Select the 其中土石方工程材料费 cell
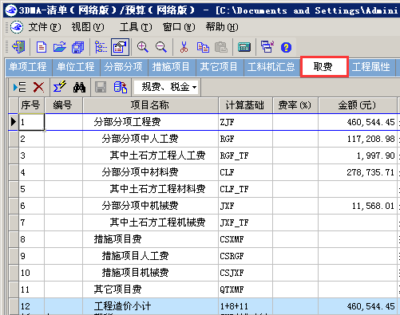This screenshot has height=315, width=400. (x=150, y=189)
